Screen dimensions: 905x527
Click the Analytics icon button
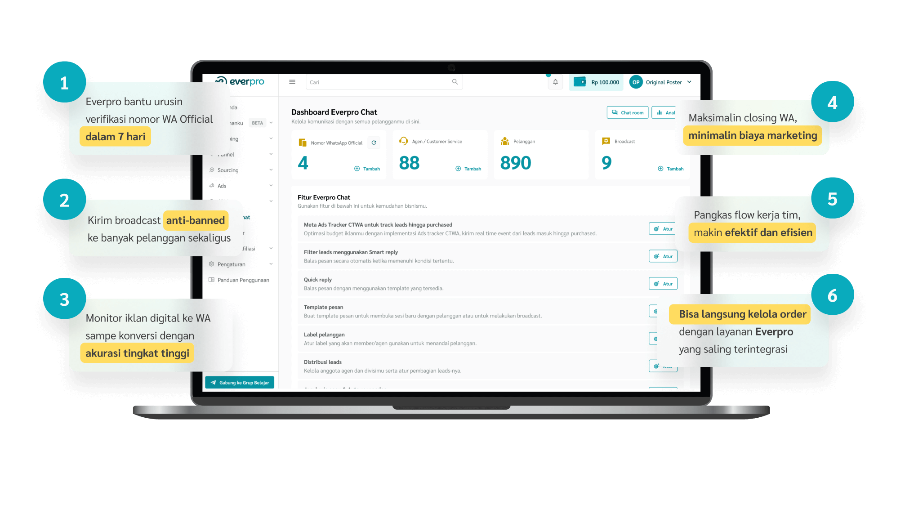pyautogui.click(x=657, y=115)
